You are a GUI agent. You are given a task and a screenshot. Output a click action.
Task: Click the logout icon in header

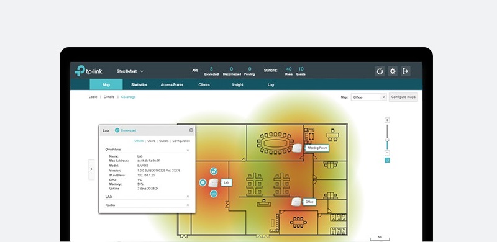[x=406, y=71]
